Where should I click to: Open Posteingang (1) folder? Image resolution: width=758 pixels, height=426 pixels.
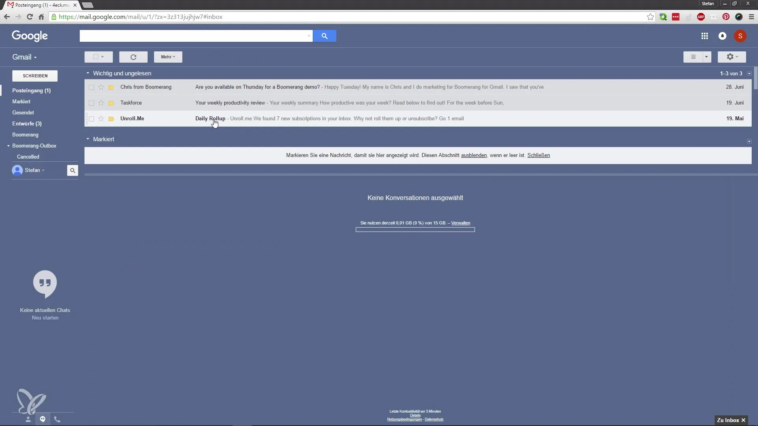coord(32,91)
